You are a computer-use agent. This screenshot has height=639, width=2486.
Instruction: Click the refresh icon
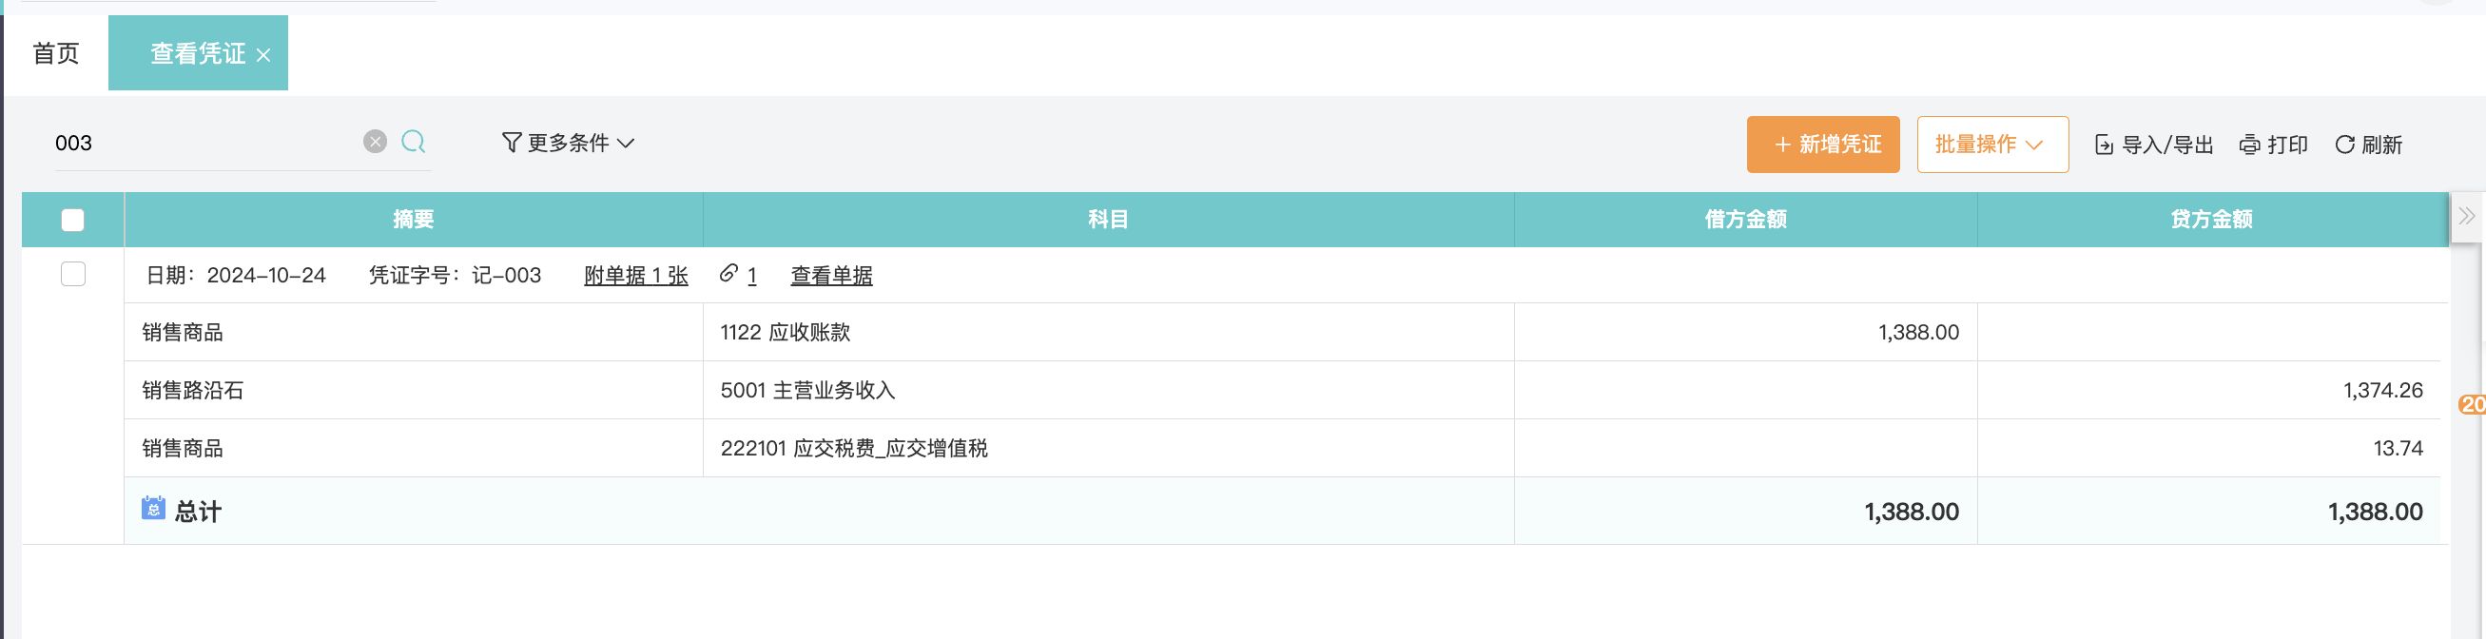[2344, 145]
